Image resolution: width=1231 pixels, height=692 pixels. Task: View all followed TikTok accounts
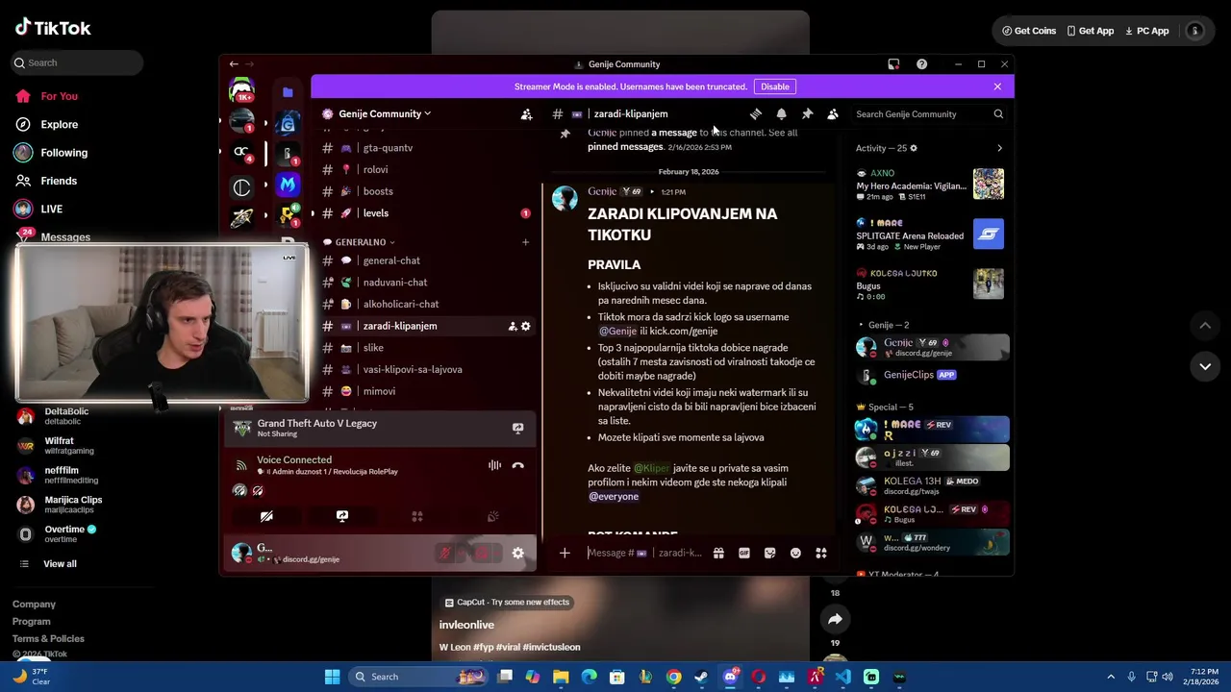[60, 564]
